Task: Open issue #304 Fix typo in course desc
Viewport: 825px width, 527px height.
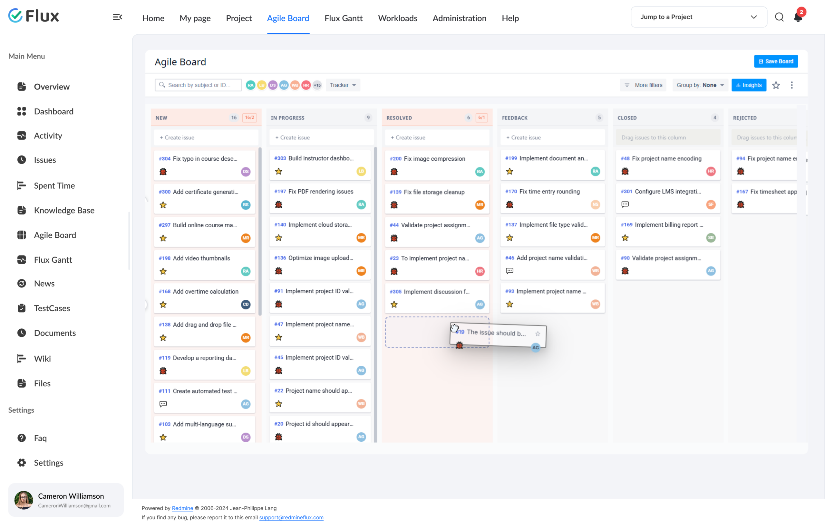Action: pos(205,165)
